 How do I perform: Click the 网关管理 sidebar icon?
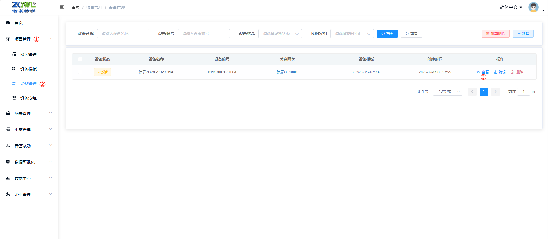[x=14, y=54]
